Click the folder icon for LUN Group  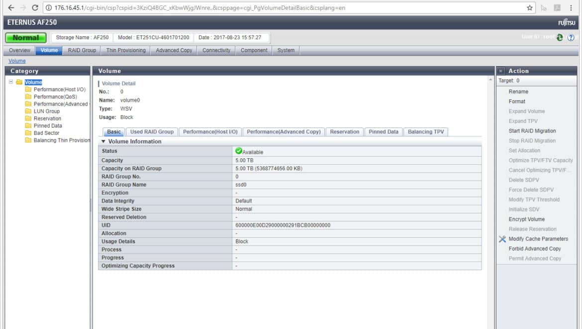(x=28, y=111)
